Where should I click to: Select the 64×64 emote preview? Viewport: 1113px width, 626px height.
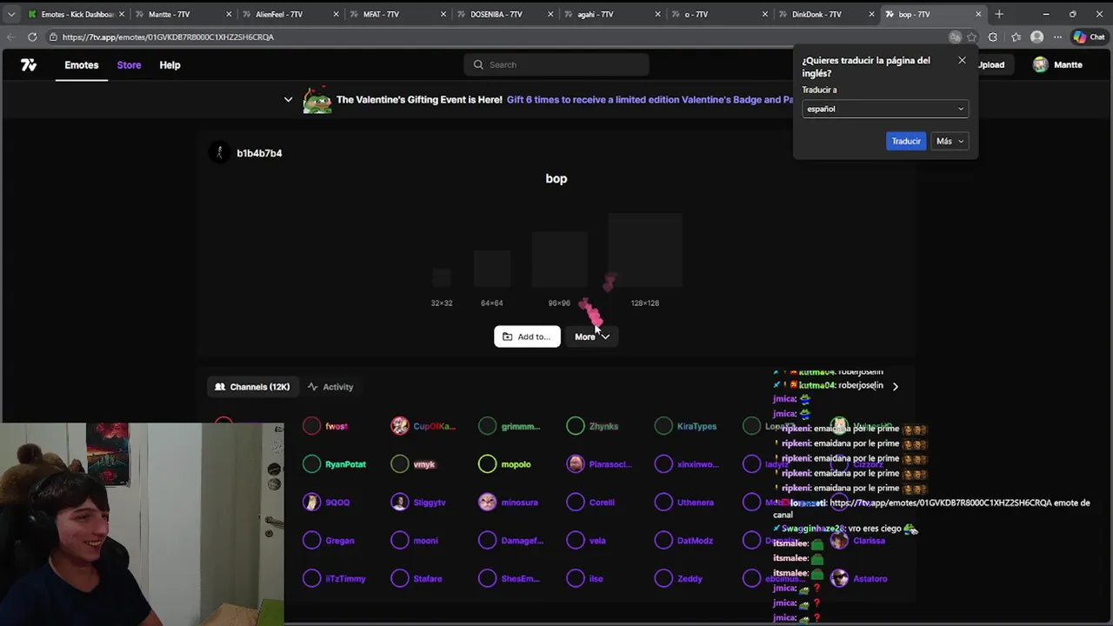click(492, 269)
